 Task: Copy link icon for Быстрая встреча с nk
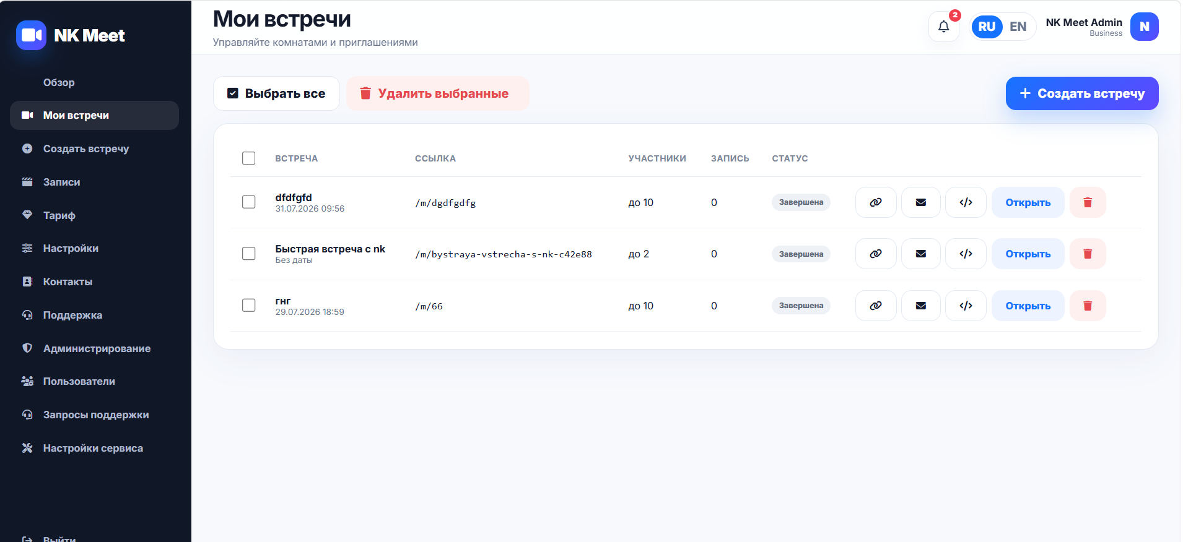[x=876, y=254]
